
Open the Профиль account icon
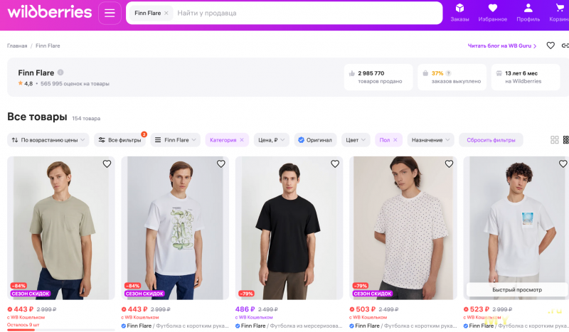528,12
